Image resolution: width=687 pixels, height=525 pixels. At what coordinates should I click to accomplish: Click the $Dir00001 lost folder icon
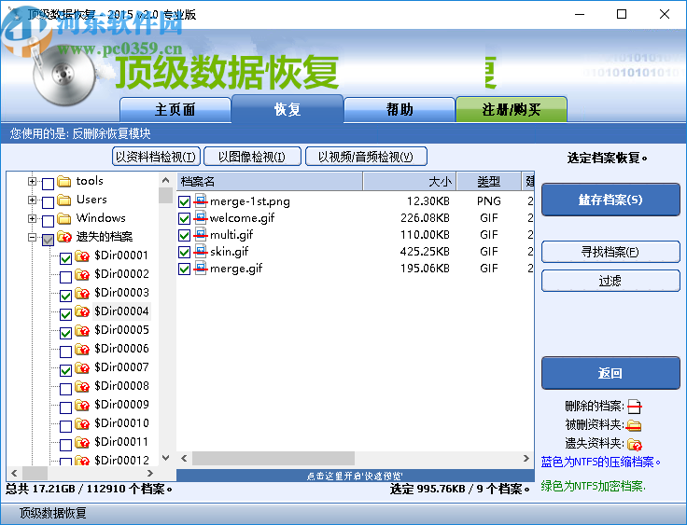pyautogui.click(x=82, y=256)
